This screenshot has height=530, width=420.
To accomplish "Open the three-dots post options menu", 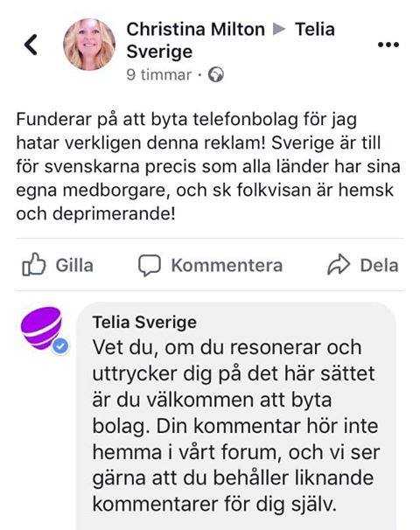I will (388, 45).
